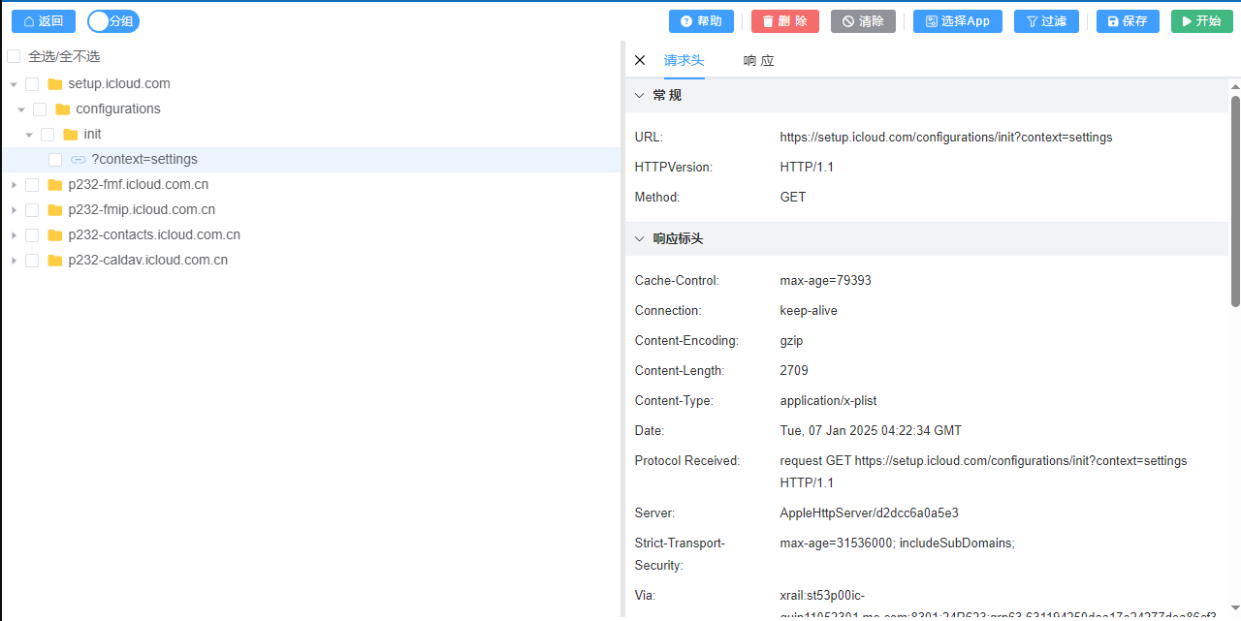Expand the p232-caldav.icloud.com.cn node

(x=14, y=261)
